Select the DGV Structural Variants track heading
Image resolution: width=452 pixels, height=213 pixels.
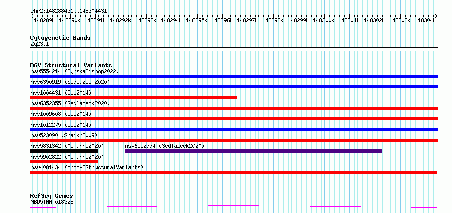tap(71, 65)
